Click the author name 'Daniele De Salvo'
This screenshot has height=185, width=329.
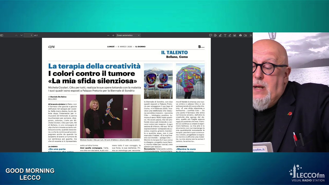click(x=58, y=97)
